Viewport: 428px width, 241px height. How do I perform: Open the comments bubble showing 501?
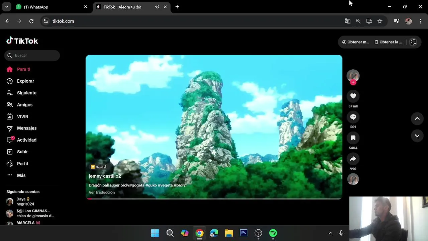pos(353,117)
